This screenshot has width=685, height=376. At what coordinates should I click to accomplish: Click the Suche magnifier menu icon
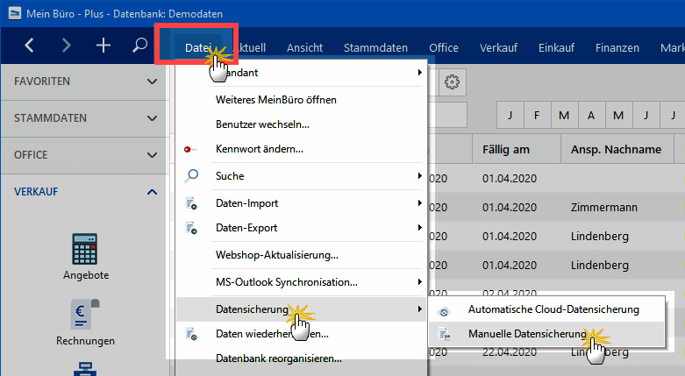tap(191, 176)
